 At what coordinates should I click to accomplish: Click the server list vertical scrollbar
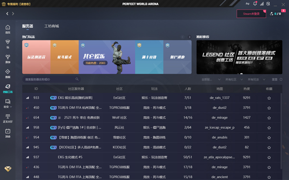[281, 131]
